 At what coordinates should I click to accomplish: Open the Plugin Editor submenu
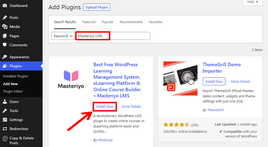coord(13,91)
